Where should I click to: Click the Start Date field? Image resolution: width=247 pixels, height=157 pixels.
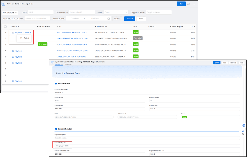click(75, 18)
